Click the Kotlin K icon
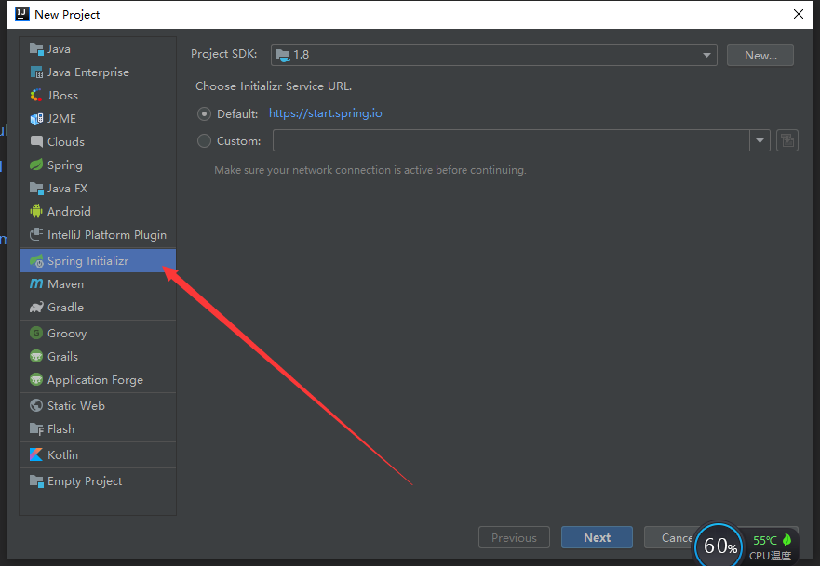 pos(36,454)
